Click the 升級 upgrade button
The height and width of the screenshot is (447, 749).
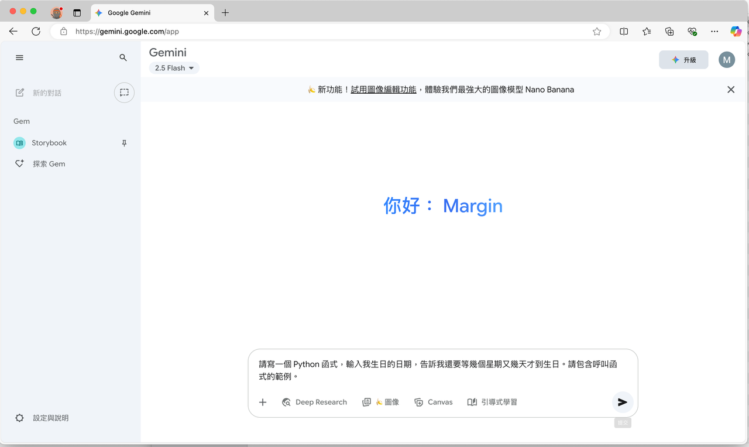[683, 60]
